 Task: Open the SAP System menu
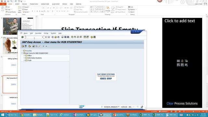point(53,33)
